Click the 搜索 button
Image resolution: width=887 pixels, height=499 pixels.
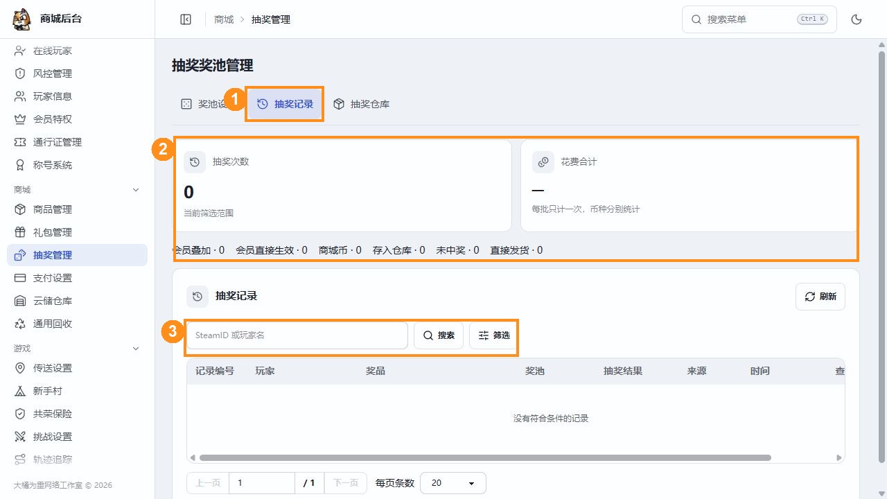coord(439,335)
